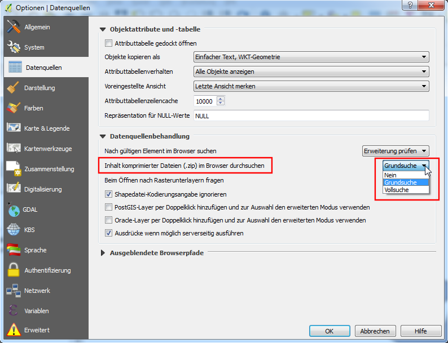448x343 pixels.
Task: Open the Voreingestellte Ansicht dropdown
Action: tap(311, 86)
